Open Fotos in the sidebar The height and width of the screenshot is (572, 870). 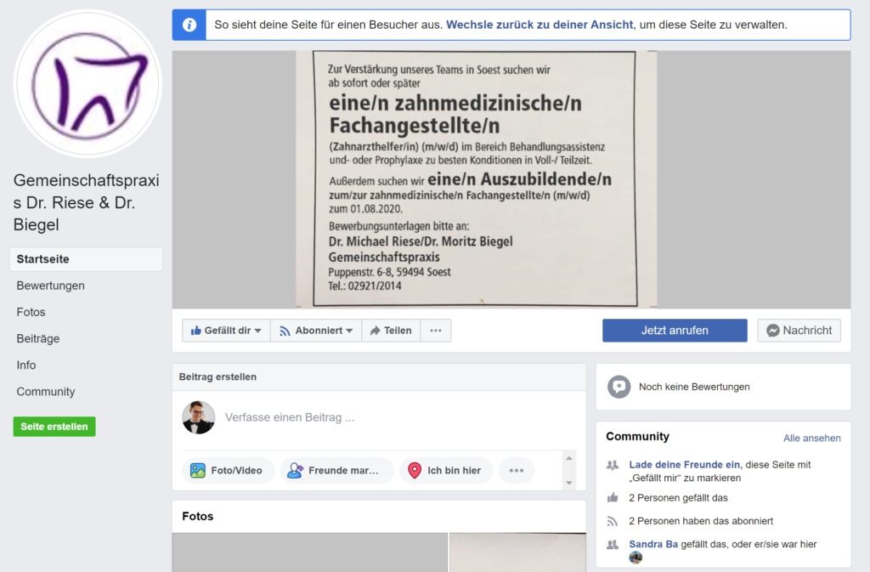31,313
